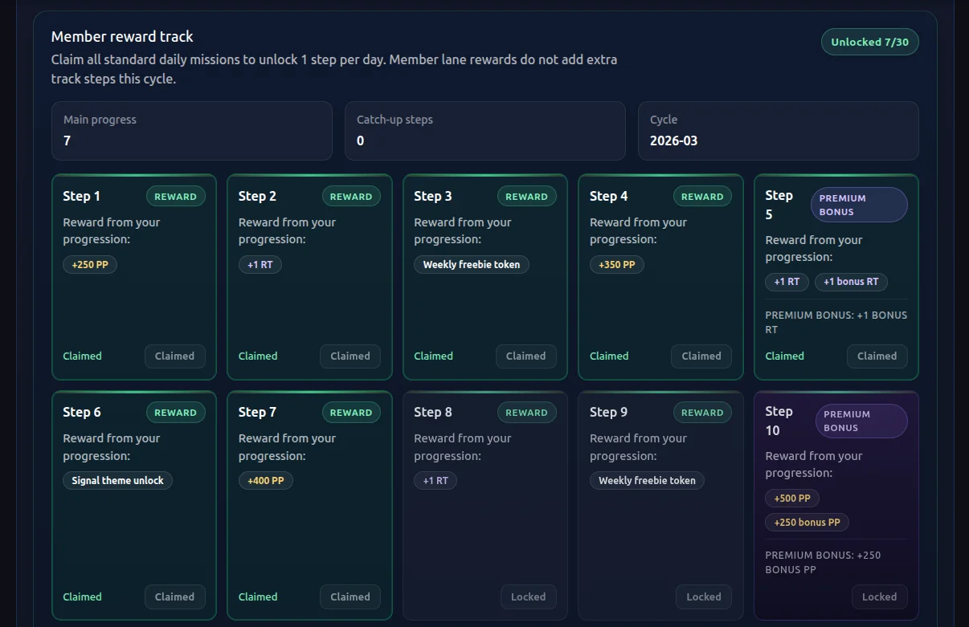Click the +250 PP chip in Step 1
Viewport: 969px width, 627px height.
click(90, 265)
